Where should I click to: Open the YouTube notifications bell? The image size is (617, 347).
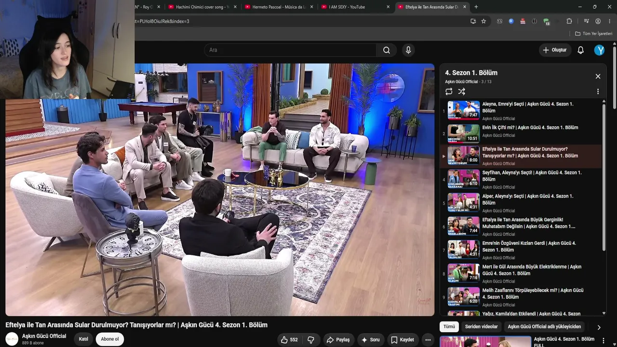pyautogui.click(x=581, y=50)
